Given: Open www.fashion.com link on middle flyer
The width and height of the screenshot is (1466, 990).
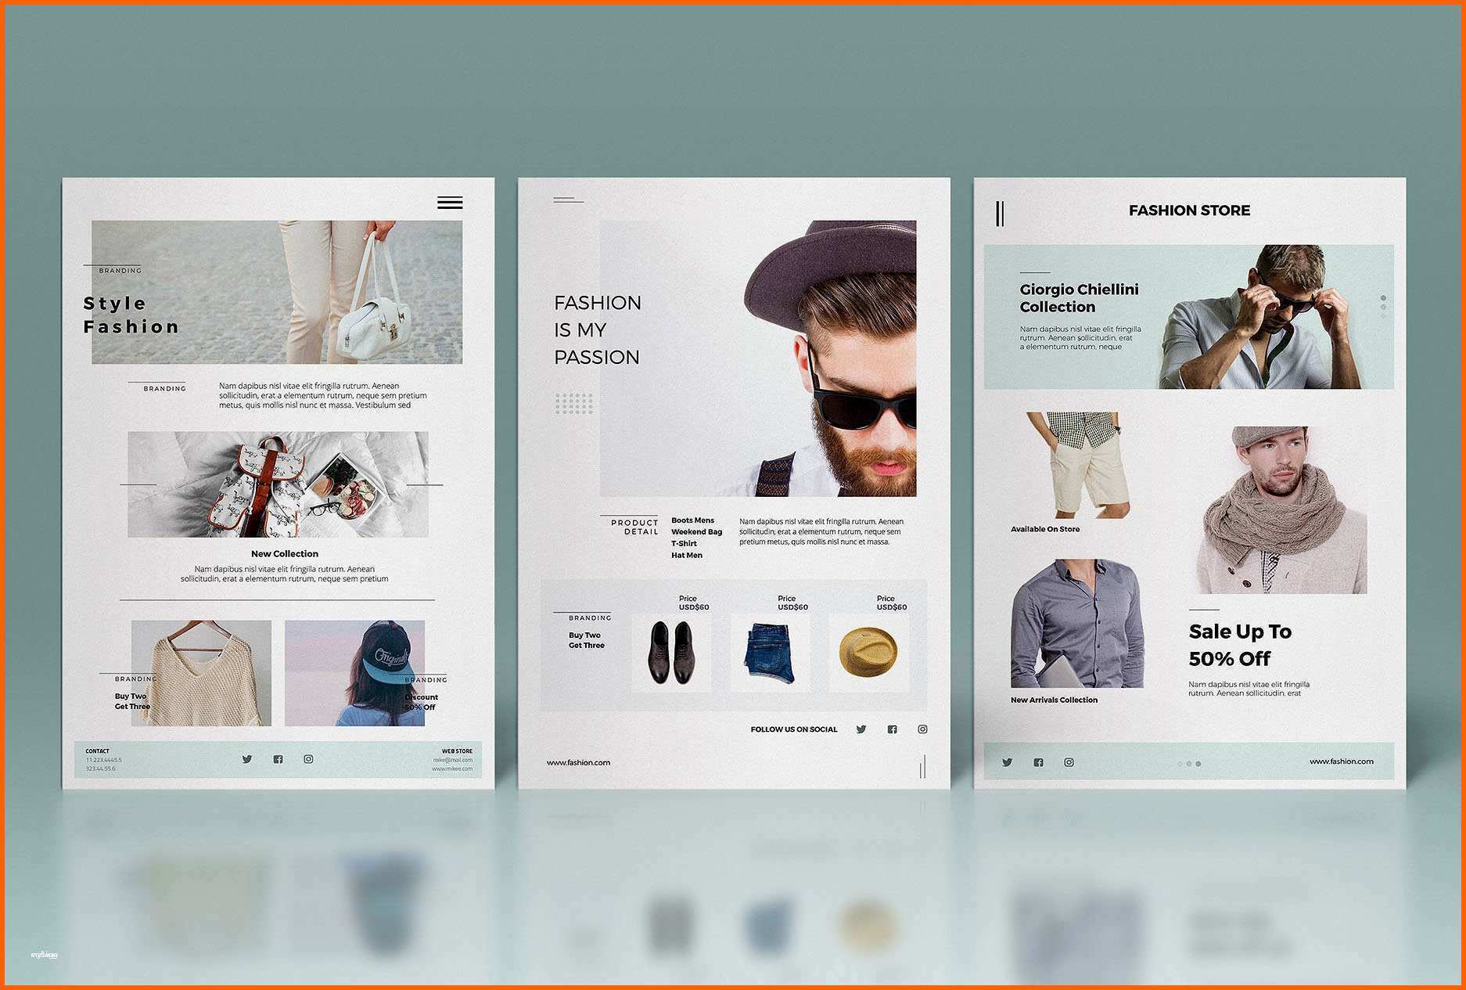Looking at the screenshot, I should coord(578,762).
